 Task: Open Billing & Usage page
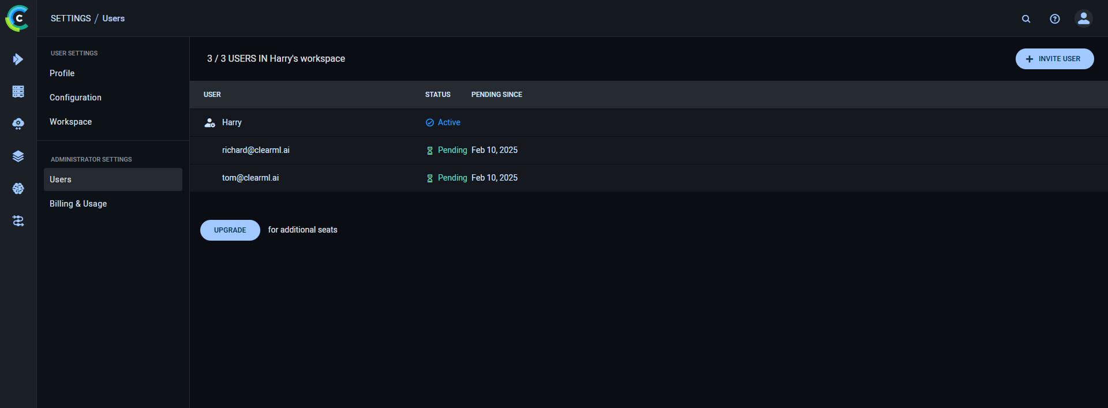[x=78, y=204]
